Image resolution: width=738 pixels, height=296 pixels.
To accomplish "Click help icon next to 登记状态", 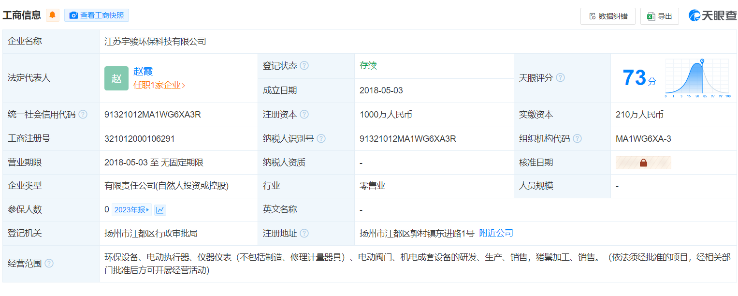I will (304, 66).
